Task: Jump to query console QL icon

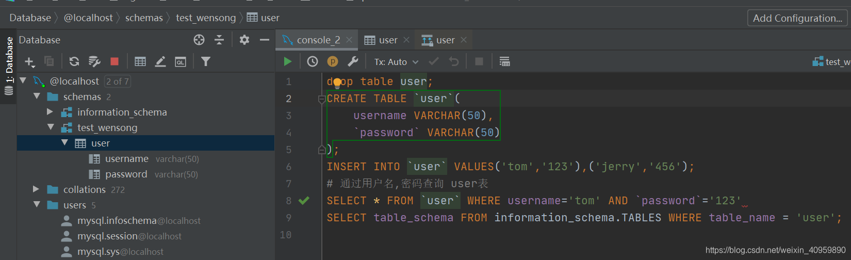Action: pyautogui.click(x=181, y=61)
